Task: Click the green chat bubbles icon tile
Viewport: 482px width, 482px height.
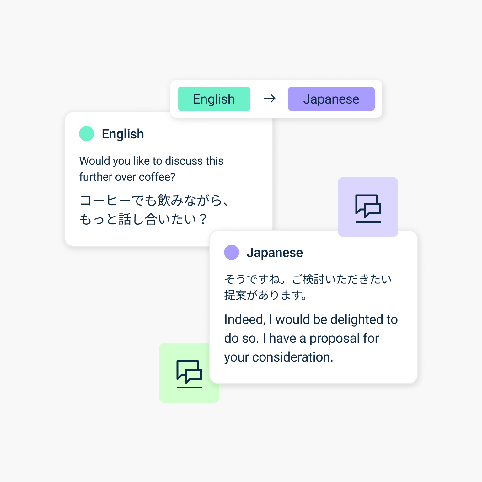Action: (189, 372)
